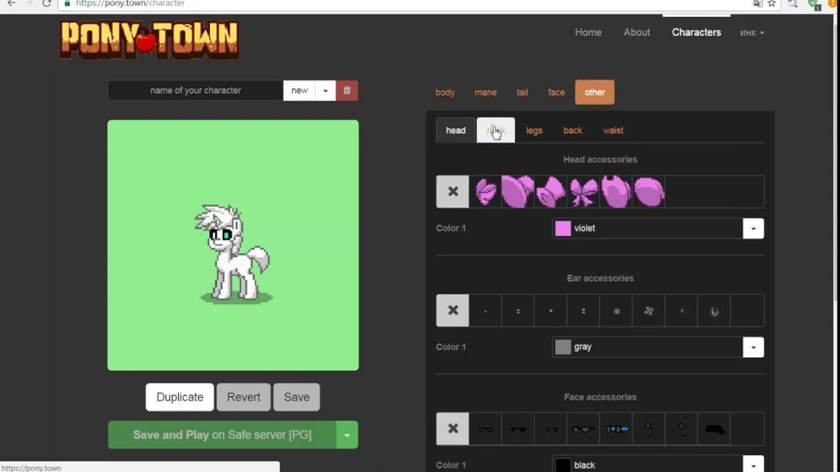Screen dimensions: 840x472
Task: Select the aviator glasses face accessory
Action: (x=583, y=429)
